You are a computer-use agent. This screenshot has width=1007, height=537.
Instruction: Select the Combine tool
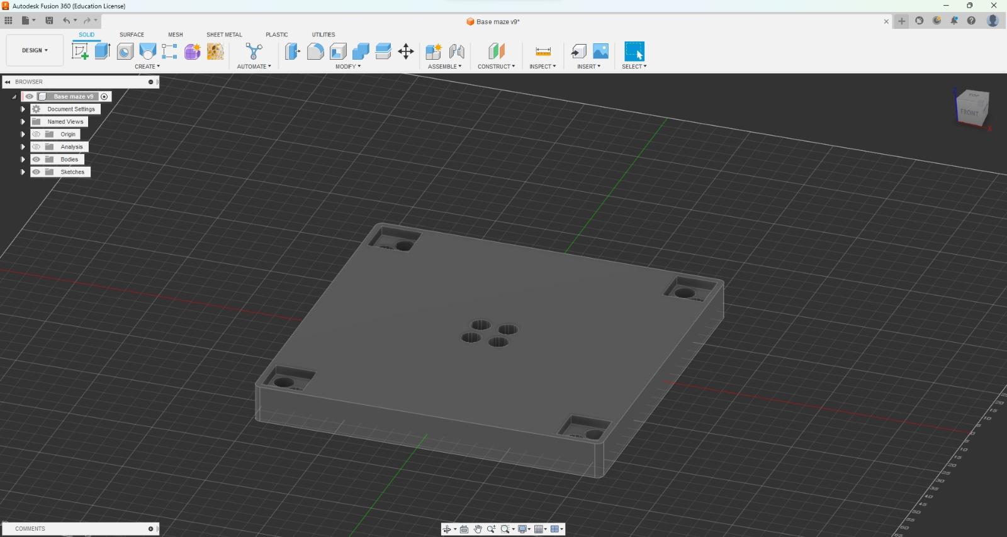(x=361, y=52)
